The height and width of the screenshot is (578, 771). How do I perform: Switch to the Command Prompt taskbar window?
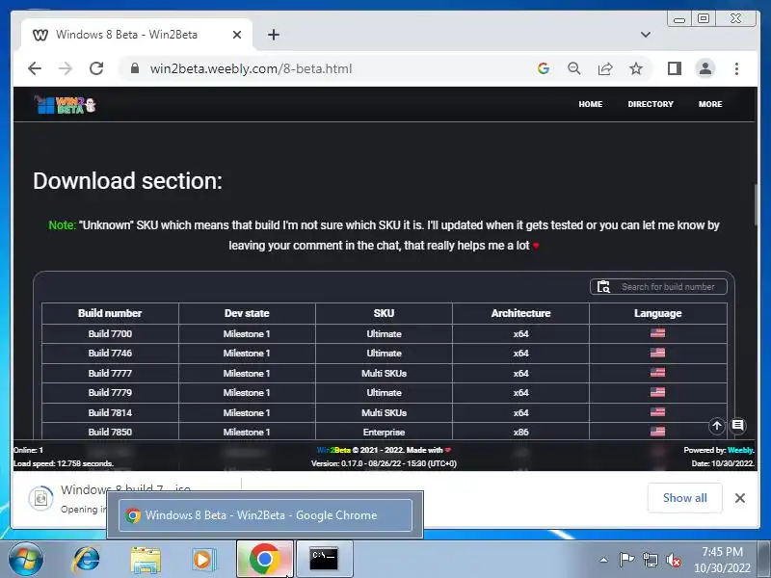pyautogui.click(x=324, y=560)
